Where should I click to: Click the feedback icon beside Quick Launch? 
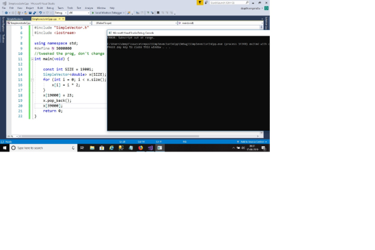pyautogui.click(x=206, y=3)
